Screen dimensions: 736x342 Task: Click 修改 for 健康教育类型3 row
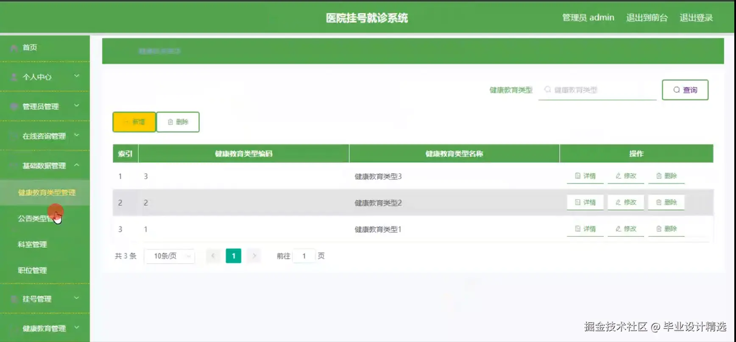[626, 176]
